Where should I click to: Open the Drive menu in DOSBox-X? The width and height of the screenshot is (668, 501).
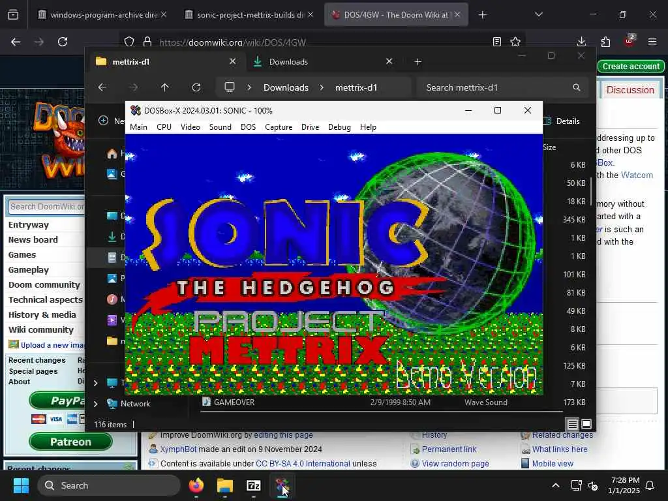[310, 127]
